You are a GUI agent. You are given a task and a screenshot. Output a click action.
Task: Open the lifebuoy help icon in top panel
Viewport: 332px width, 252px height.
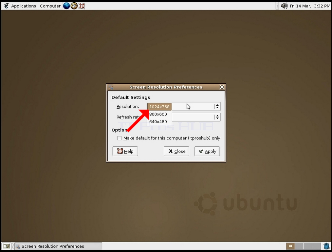(x=82, y=6)
